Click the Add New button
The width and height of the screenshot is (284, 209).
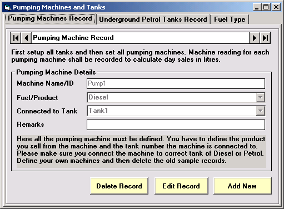click(242, 186)
